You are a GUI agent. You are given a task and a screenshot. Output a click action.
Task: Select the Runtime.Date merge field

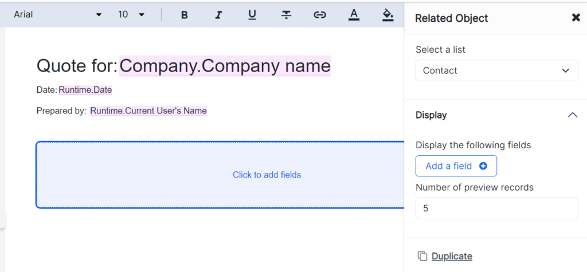pyautogui.click(x=85, y=90)
